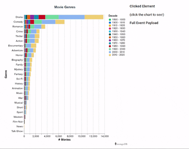
Task: Click Thriller's light blue bar segment
Action: [32, 36]
